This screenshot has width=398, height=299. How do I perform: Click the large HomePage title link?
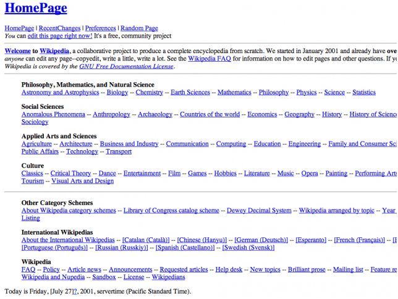(36, 9)
